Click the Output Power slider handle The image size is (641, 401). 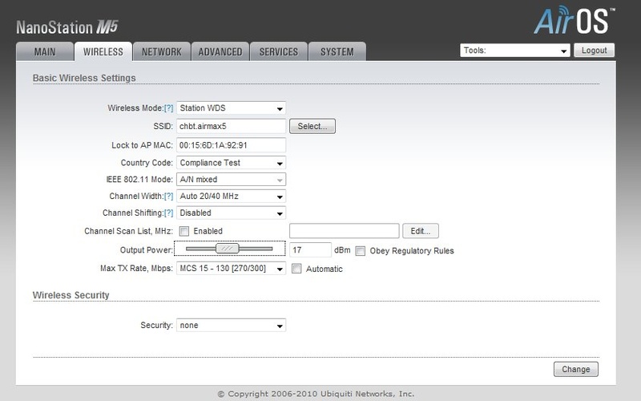tap(228, 249)
